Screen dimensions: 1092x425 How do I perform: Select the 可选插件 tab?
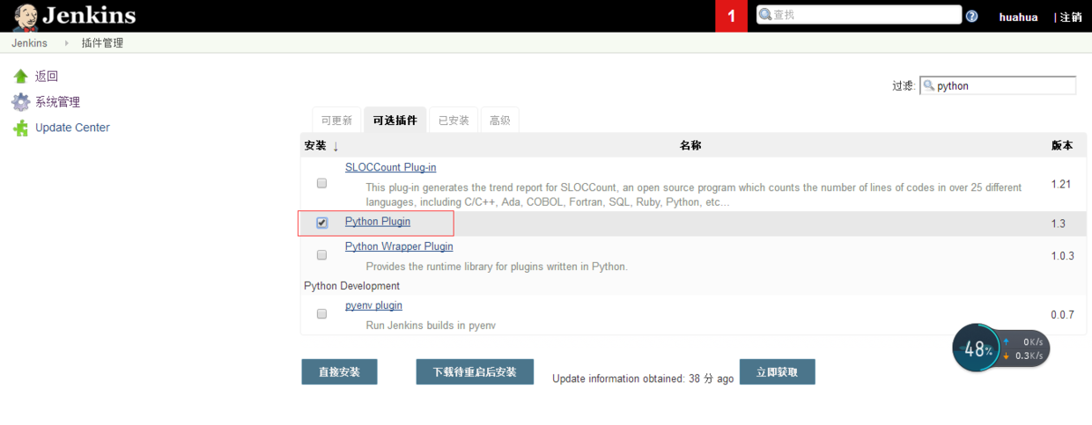coord(395,120)
